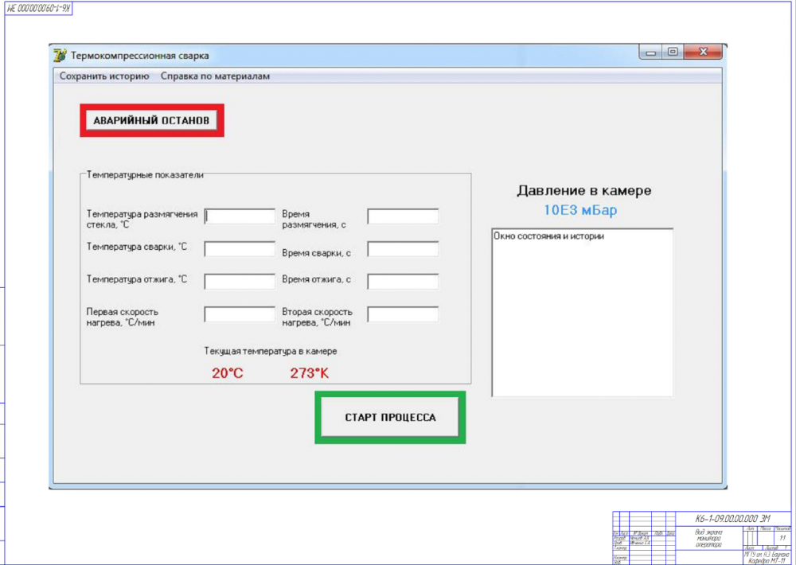796x565 pixels.
Task: Open the Сохранить историю menu
Action: pos(104,76)
